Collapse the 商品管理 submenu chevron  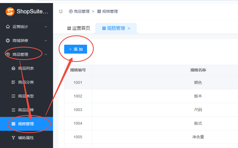46,54
